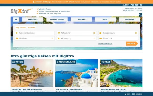Click the Reisezeitraum input field
Viewport: 153px width, 96px height.
tap(118, 33)
